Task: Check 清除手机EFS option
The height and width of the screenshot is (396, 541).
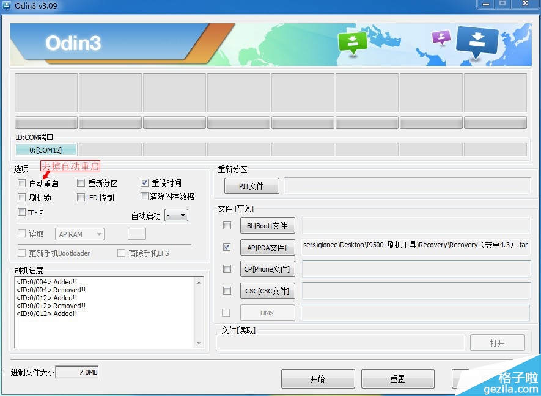Action: (121, 253)
